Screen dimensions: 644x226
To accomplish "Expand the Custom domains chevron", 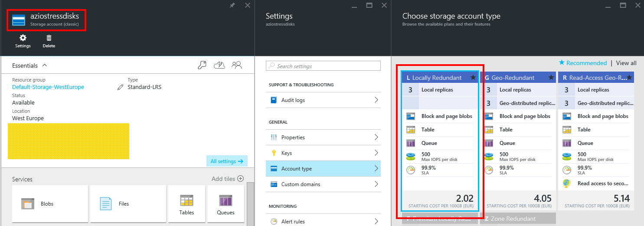I will coord(376,184).
